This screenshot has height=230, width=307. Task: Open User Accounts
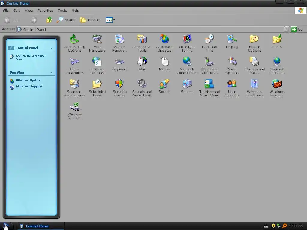pos(232,88)
